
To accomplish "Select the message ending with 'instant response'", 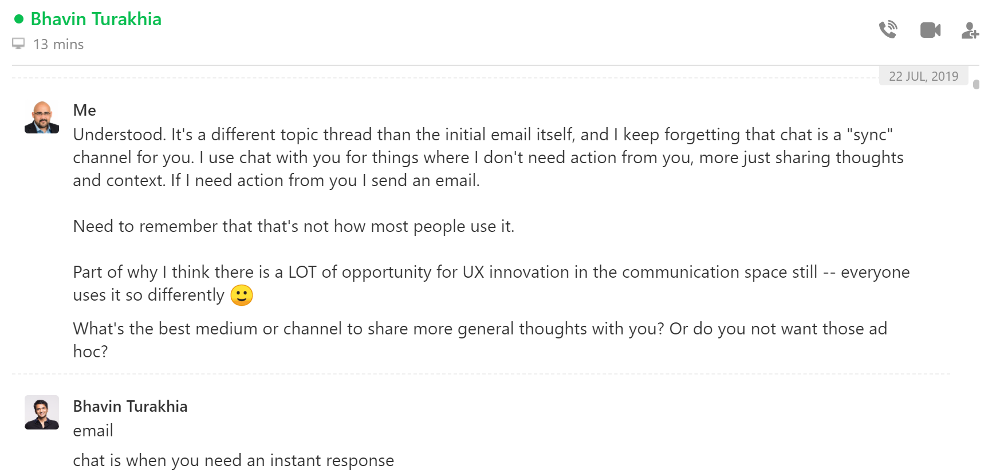I will click(233, 459).
